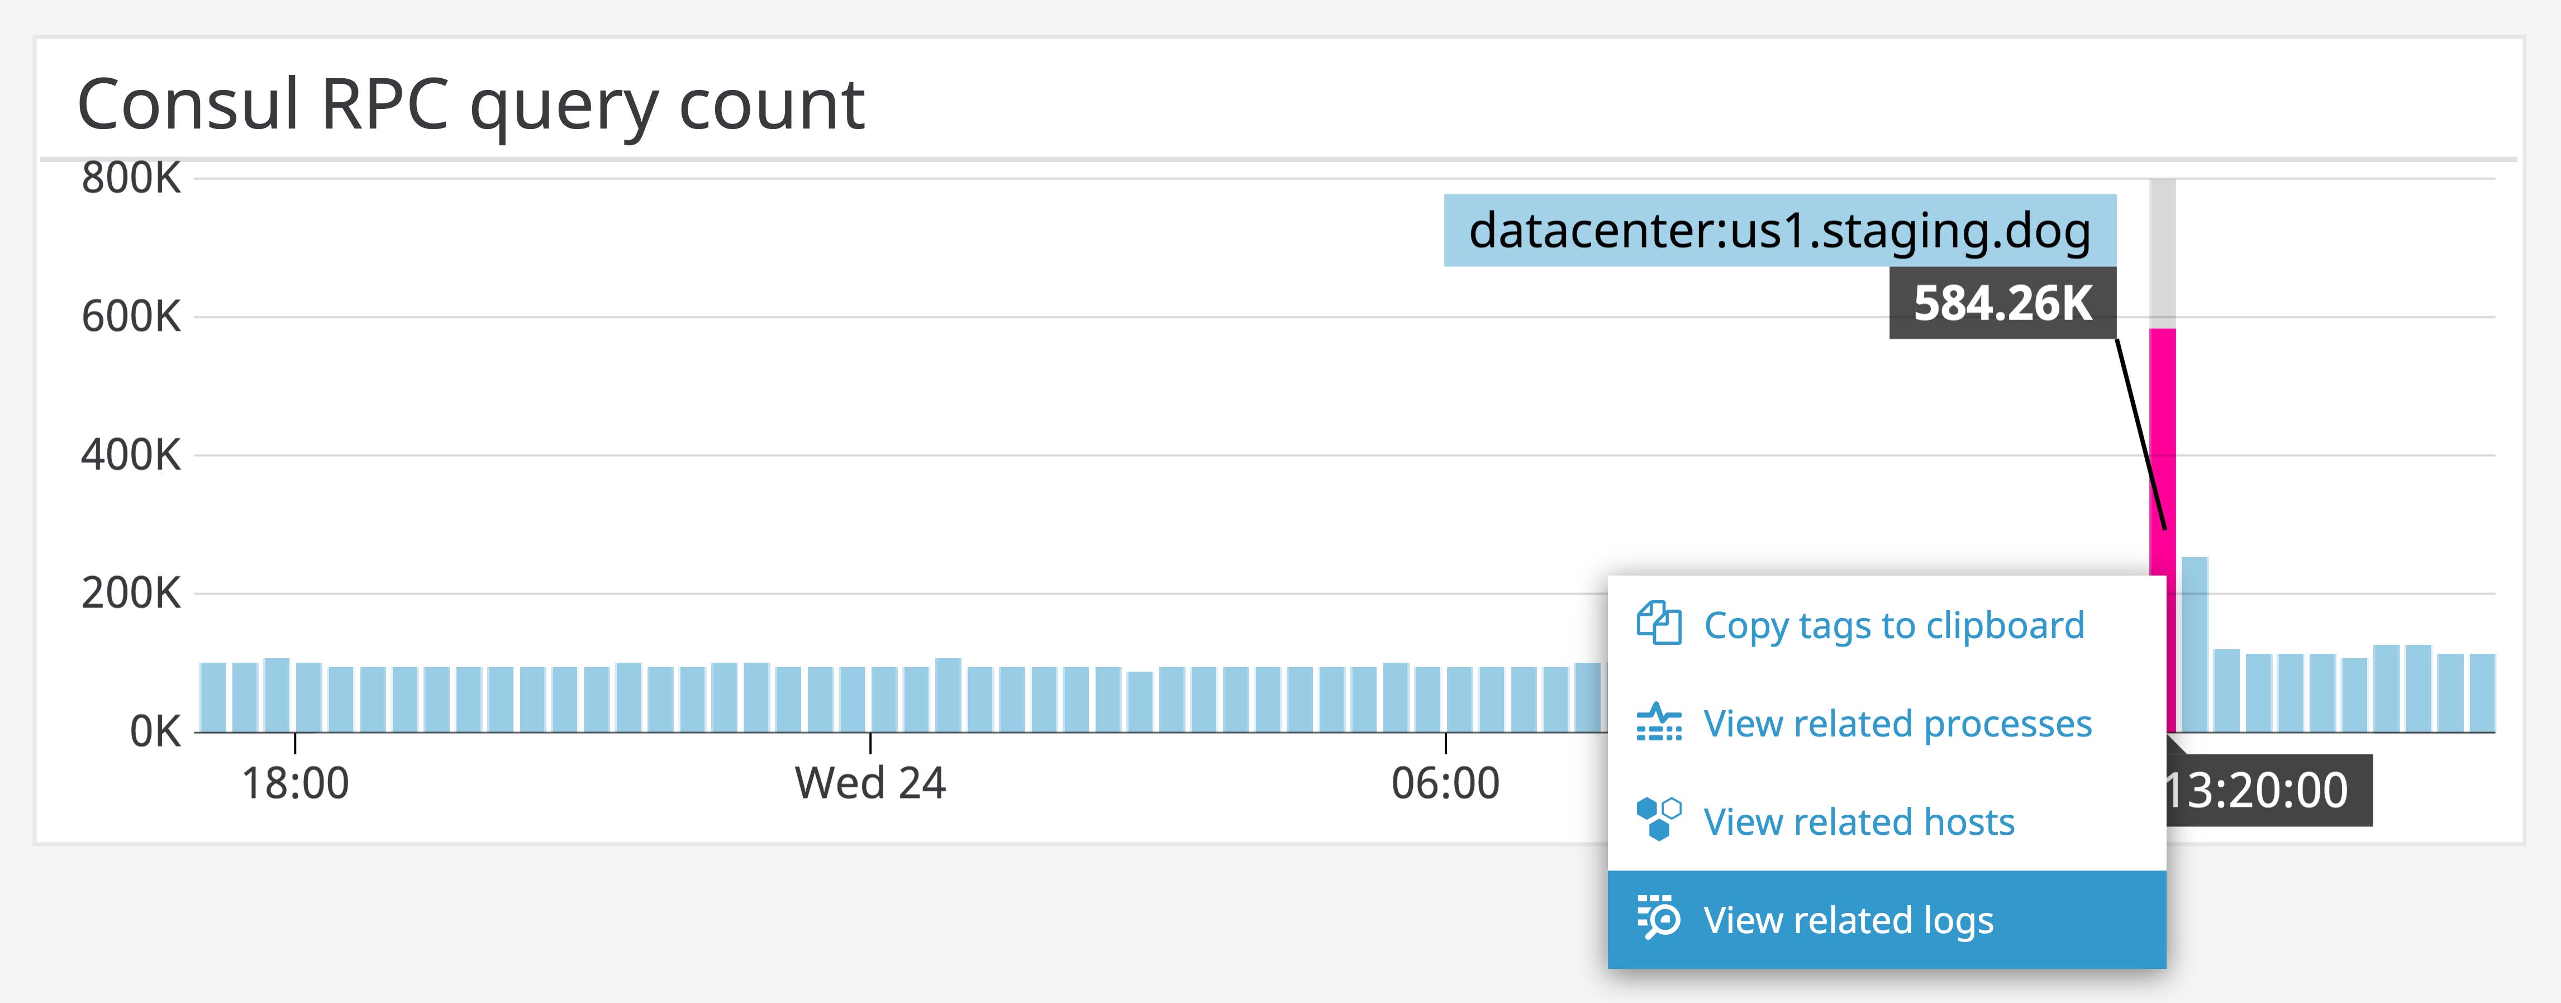The width and height of the screenshot is (2561, 1003).
Task: Choose View related processes
Action: (x=1897, y=724)
